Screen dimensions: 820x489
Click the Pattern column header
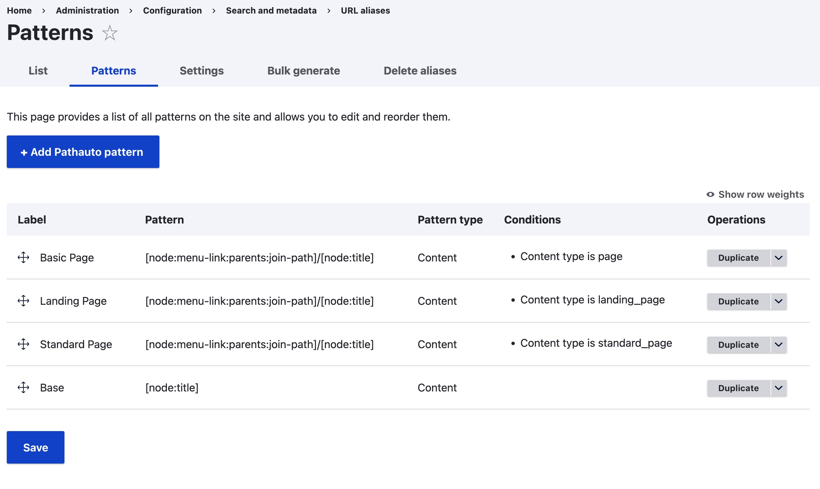(164, 219)
